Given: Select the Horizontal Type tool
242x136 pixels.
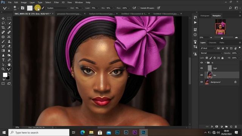Looking at the screenshot, I should (3, 60).
